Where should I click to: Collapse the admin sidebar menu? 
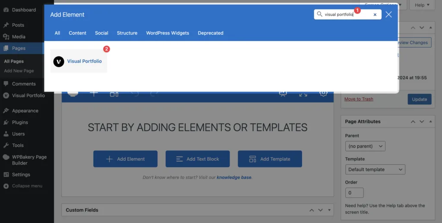(23, 186)
